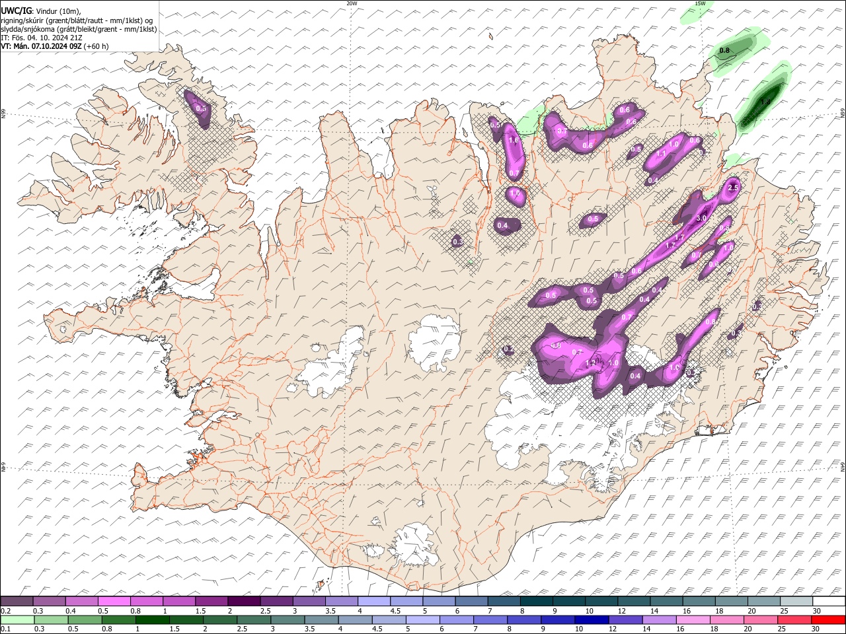
Task: Pick the light pink swatch at 16 in lower legend row
Action: (693, 619)
